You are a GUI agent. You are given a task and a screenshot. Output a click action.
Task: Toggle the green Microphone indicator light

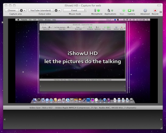click(x=99, y=10)
